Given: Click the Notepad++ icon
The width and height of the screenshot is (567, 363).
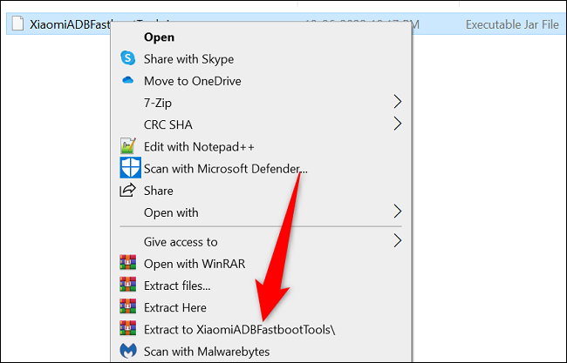Looking at the screenshot, I should [128, 146].
